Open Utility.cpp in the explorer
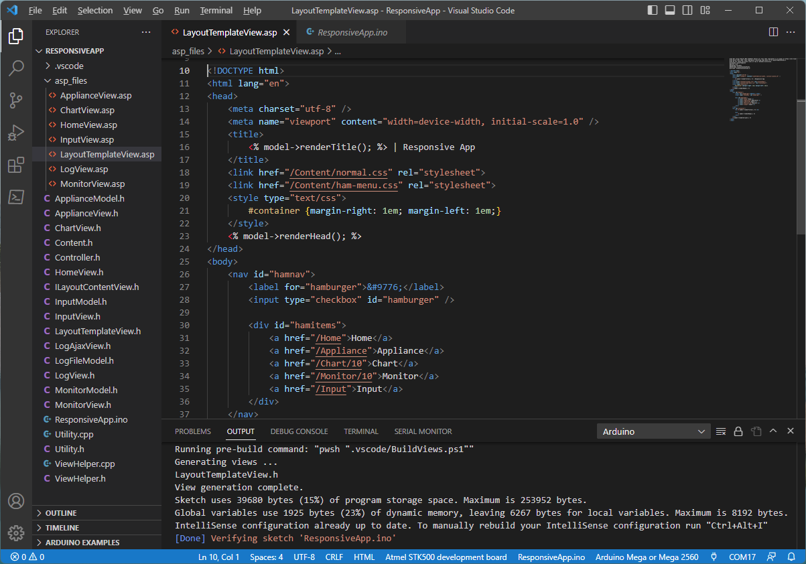Screen dimensions: 806x564 click(96, 434)
